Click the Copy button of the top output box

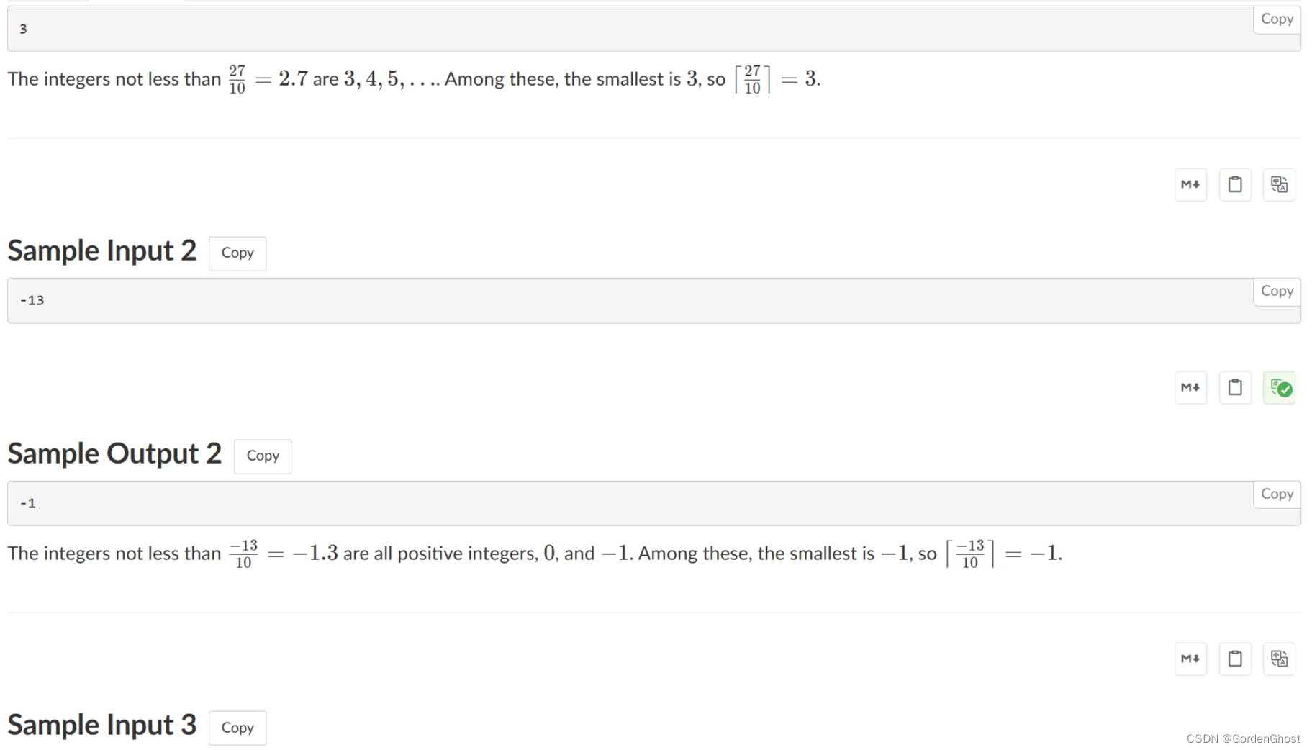click(x=1277, y=19)
